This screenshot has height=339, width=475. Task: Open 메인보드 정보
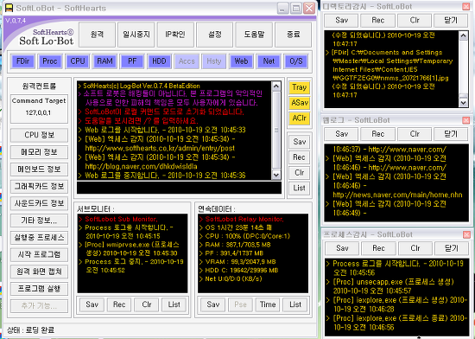(40, 169)
